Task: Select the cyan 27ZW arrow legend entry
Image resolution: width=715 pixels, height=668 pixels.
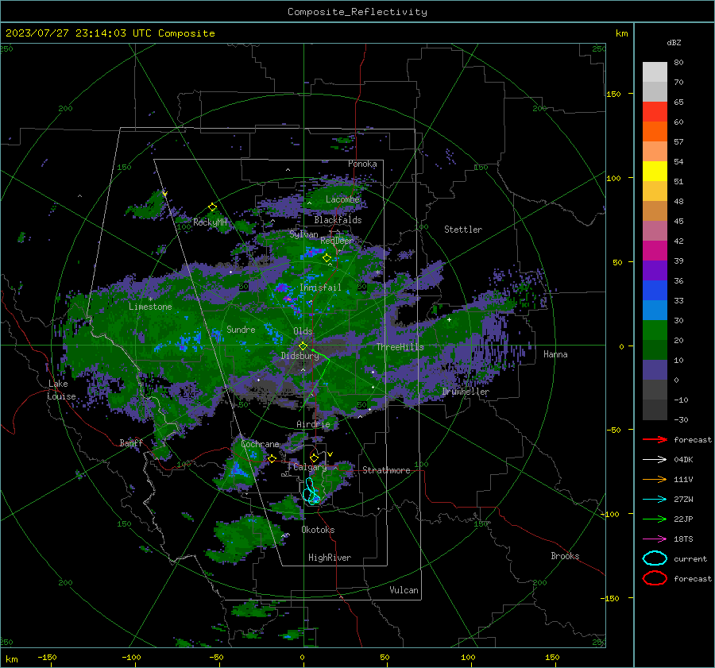Action: 655,499
